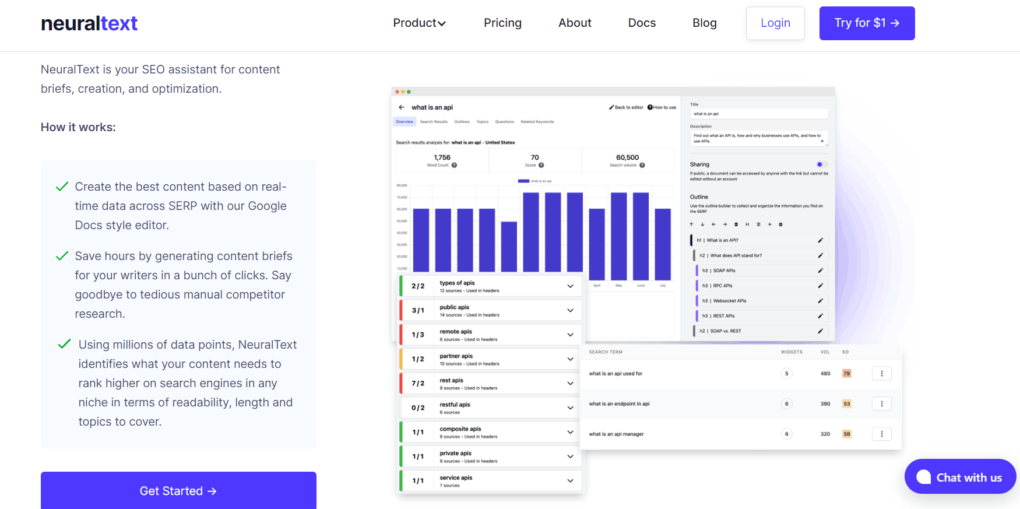The image size is (1020, 509).
Task: Expand the 'partner apis' topic row
Action: point(570,359)
